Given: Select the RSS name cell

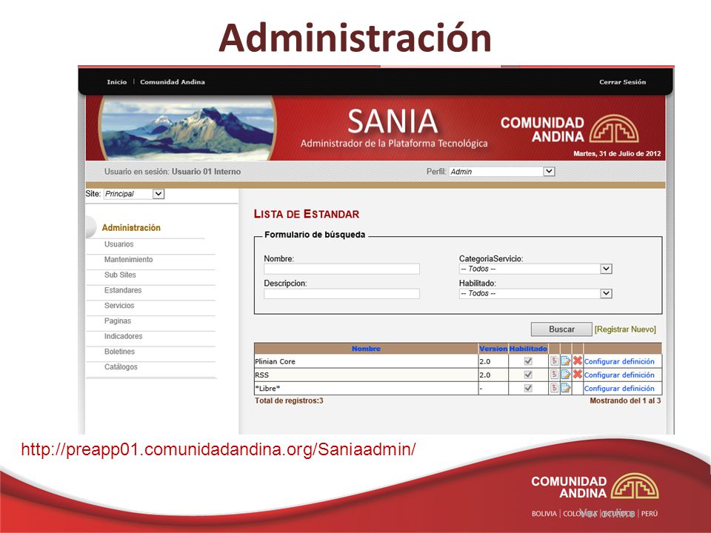Looking at the screenshot, I should point(366,375).
